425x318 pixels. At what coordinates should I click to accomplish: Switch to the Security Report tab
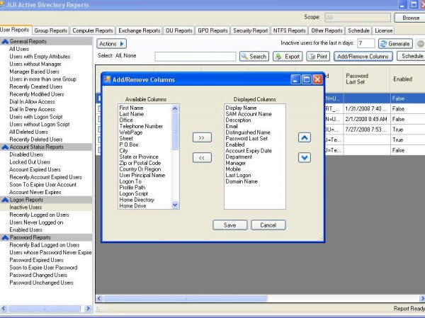point(251,30)
